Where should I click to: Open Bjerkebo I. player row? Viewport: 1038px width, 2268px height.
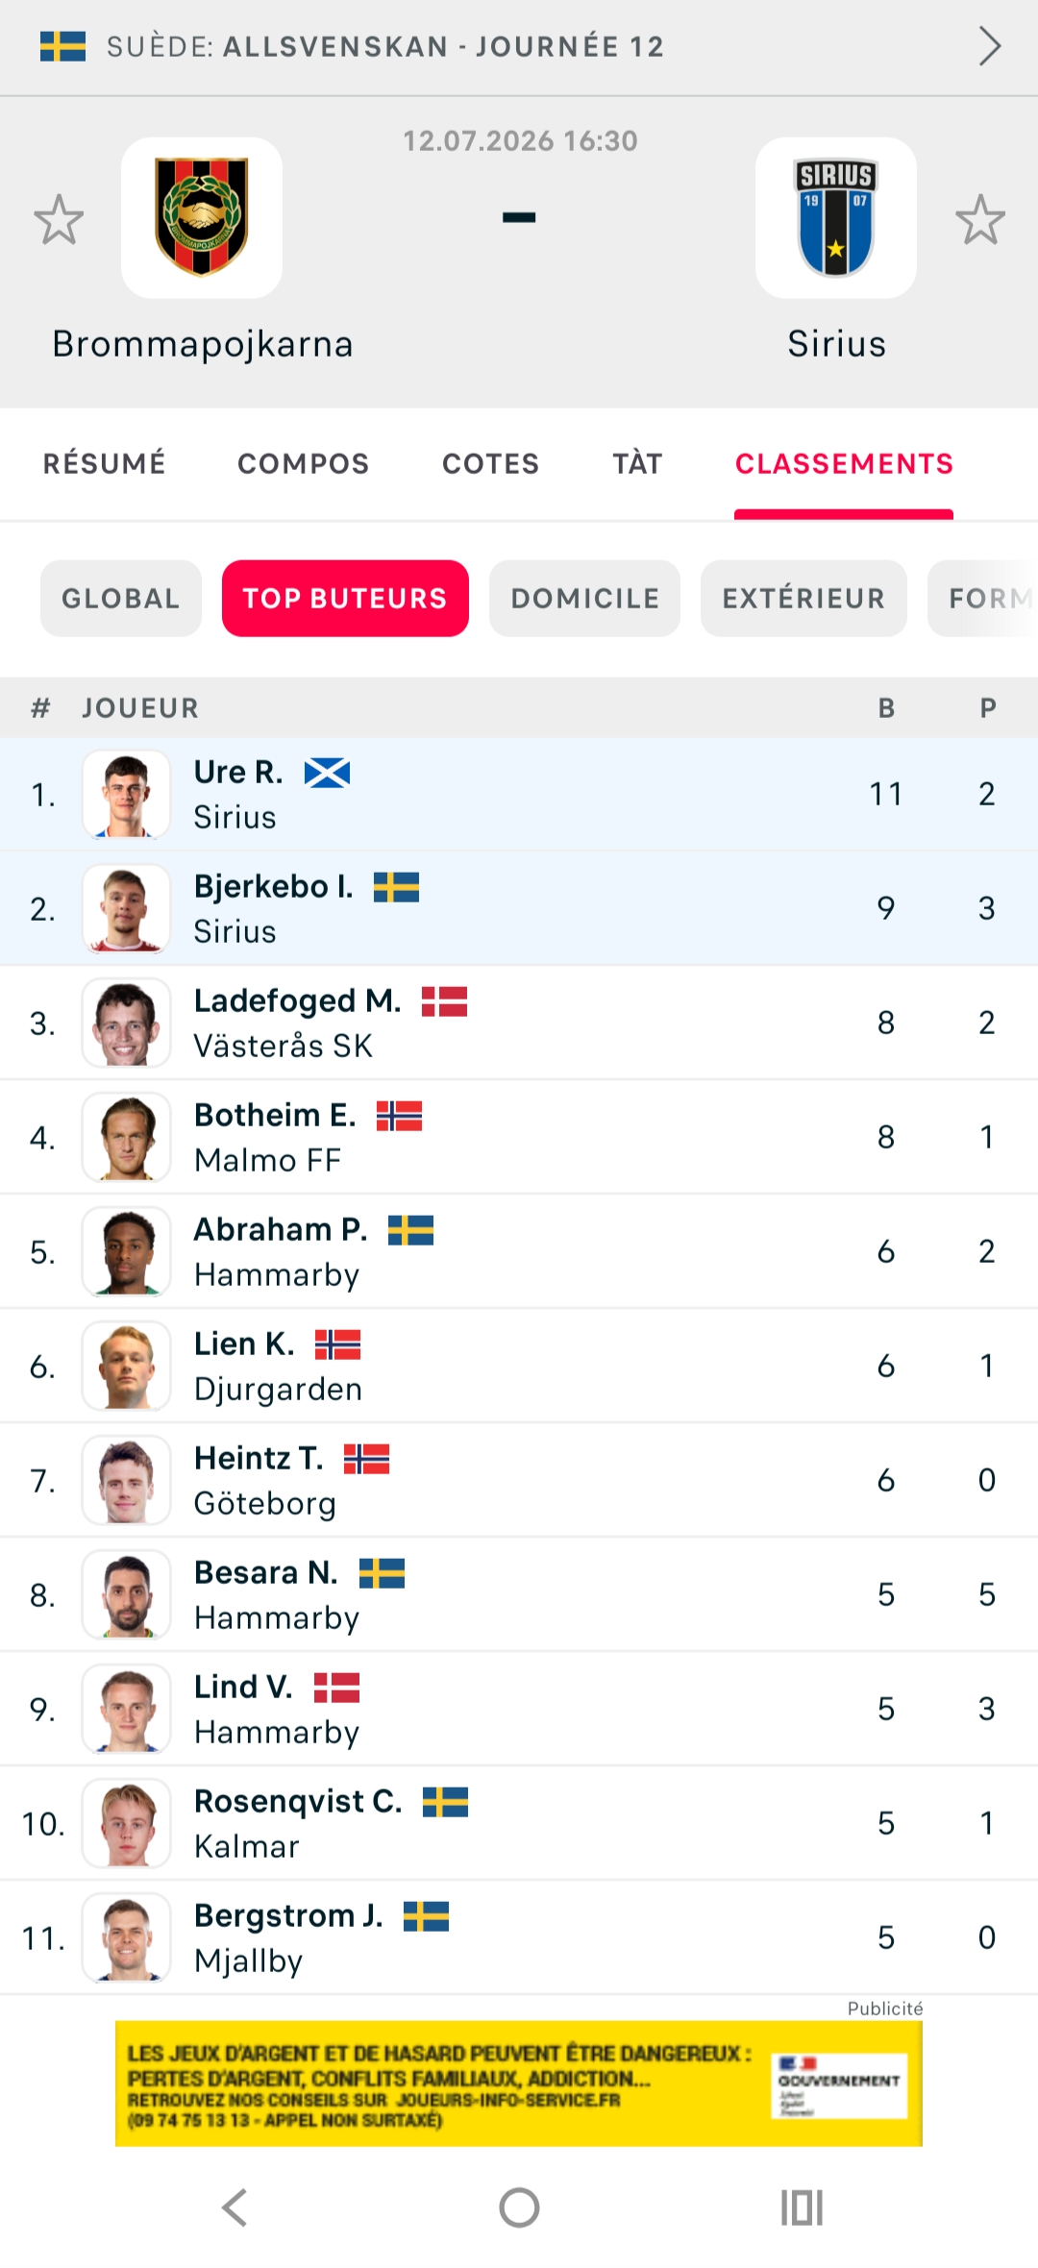(x=519, y=909)
